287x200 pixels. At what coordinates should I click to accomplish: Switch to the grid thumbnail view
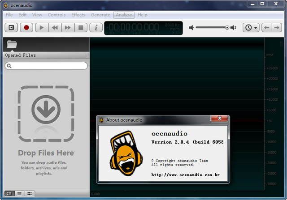[x=30, y=193]
